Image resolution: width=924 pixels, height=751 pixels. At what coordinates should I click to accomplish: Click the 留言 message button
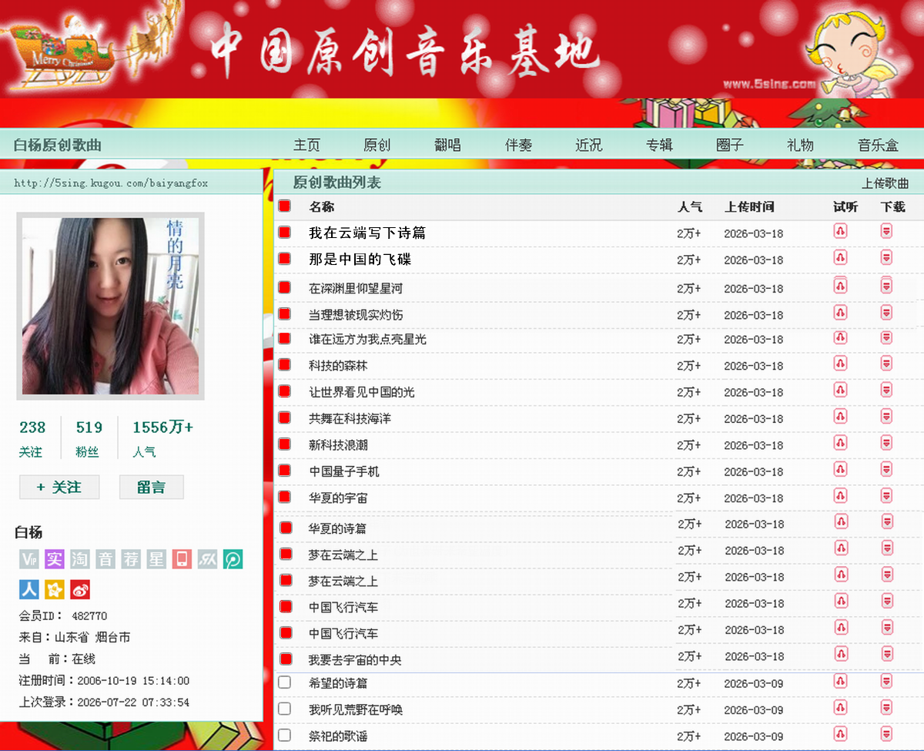pos(152,487)
